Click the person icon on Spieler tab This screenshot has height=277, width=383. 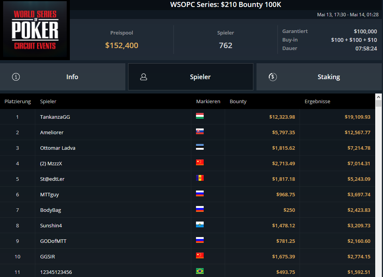pos(144,77)
